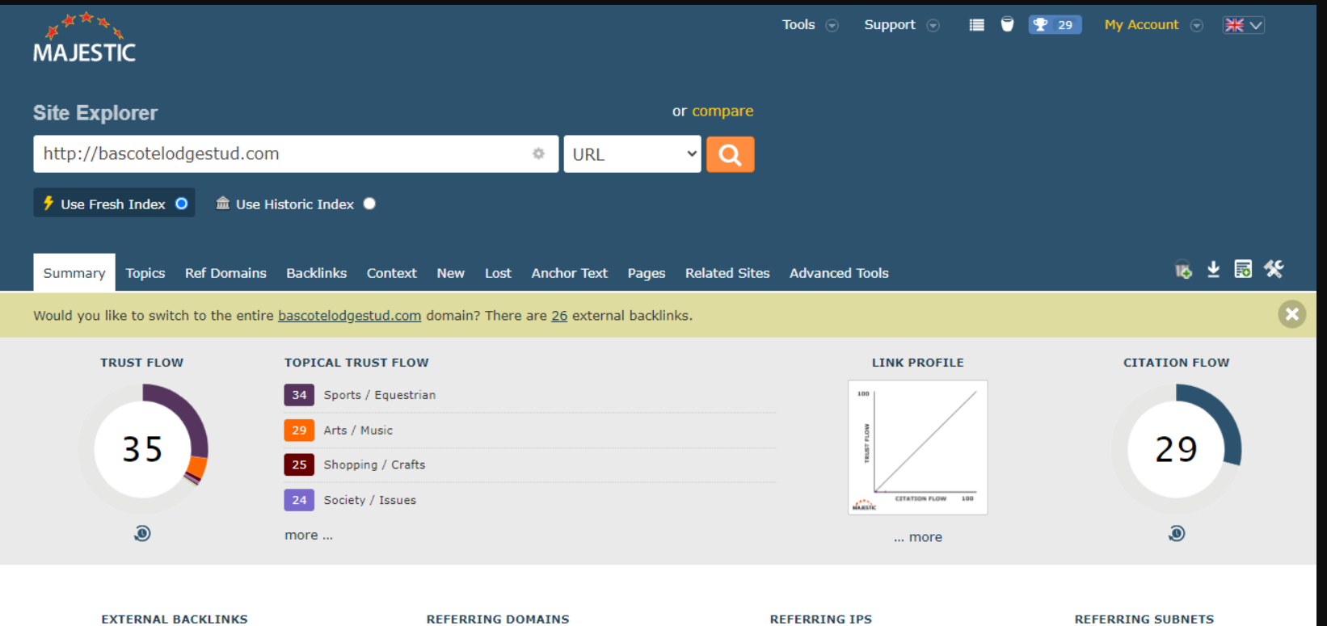
Task: Switch to the Summary tab
Action: [x=74, y=273]
